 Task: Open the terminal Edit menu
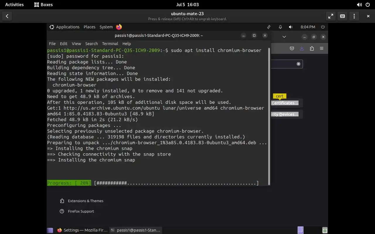click(64, 44)
